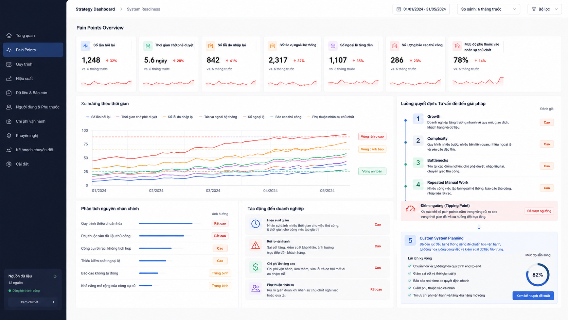The image size is (568, 320).
Task: Click the Người dùng & Phụ thuộc icon
Action: tap(9, 107)
